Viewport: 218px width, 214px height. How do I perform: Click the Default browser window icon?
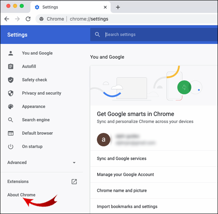coord(11,133)
